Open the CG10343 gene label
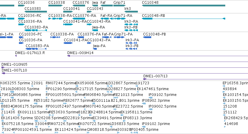 click(x=95, y=8)
